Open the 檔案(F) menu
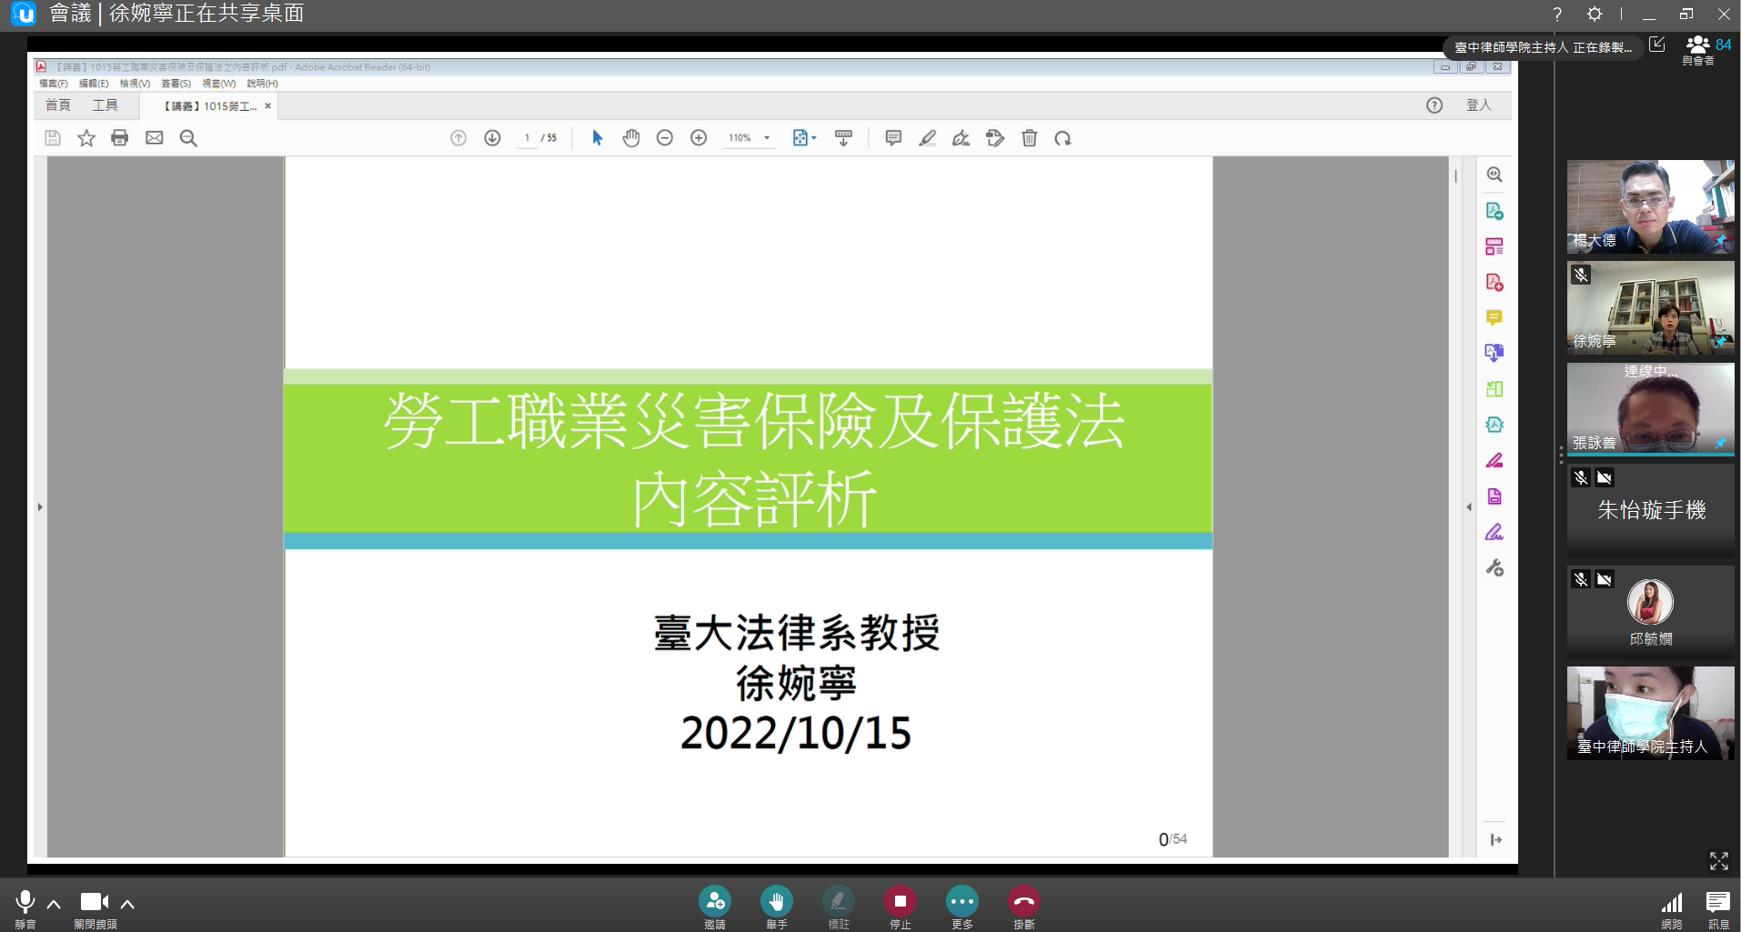The width and height of the screenshot is (1741, 932). click(53, 84)
